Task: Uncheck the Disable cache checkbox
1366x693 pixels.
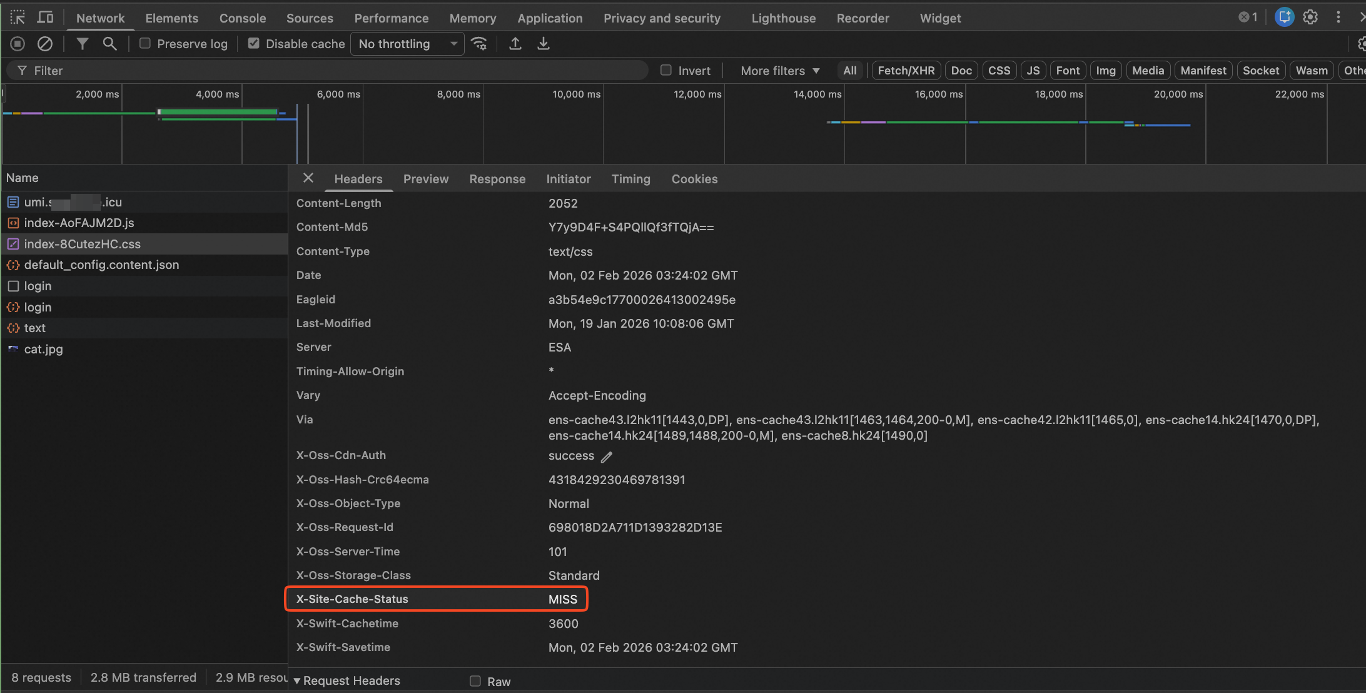Action: pos(254,44)
